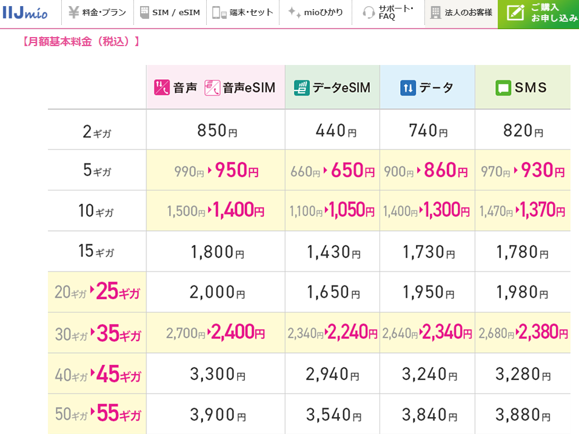
Task: Open the SIM / eSIM menu
Action: point(170,13)
